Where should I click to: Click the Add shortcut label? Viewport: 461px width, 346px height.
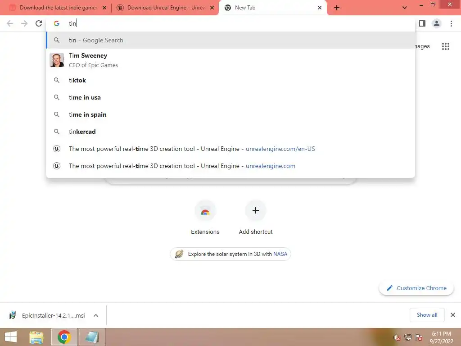tap(256, 232)
